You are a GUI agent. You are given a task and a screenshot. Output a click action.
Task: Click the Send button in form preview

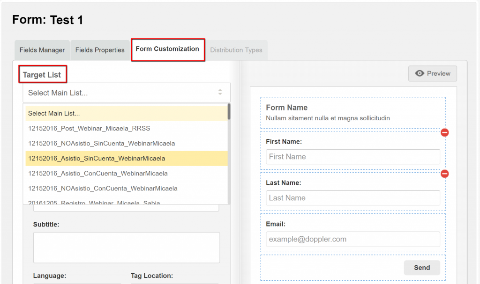(422, 268)
